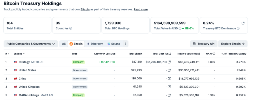Click the MSTR.US ticker text
Image resolution: width=266 pixels, height=100 pixels.
[37, 62]
